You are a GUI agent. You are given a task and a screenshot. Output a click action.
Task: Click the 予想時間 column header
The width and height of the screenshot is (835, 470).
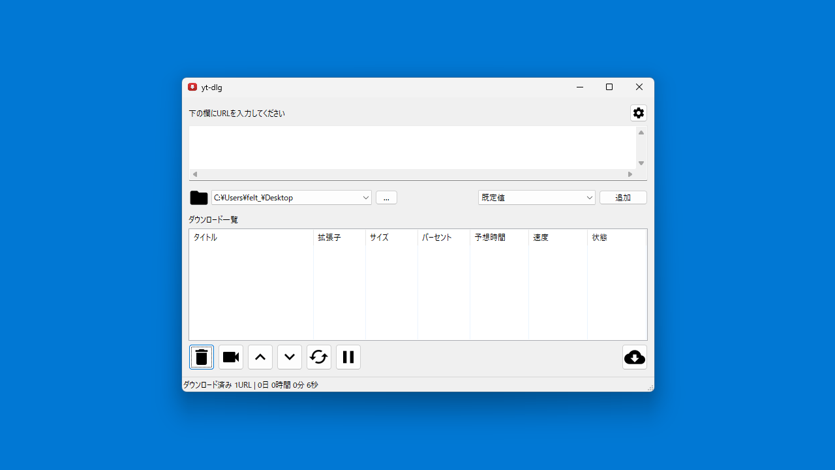click(500, 238)
